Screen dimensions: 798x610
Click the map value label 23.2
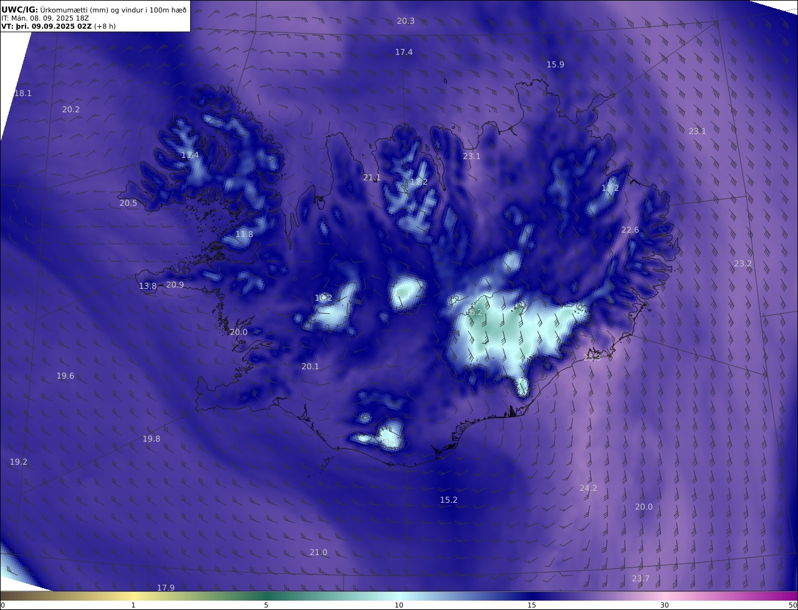click(743, 263)
